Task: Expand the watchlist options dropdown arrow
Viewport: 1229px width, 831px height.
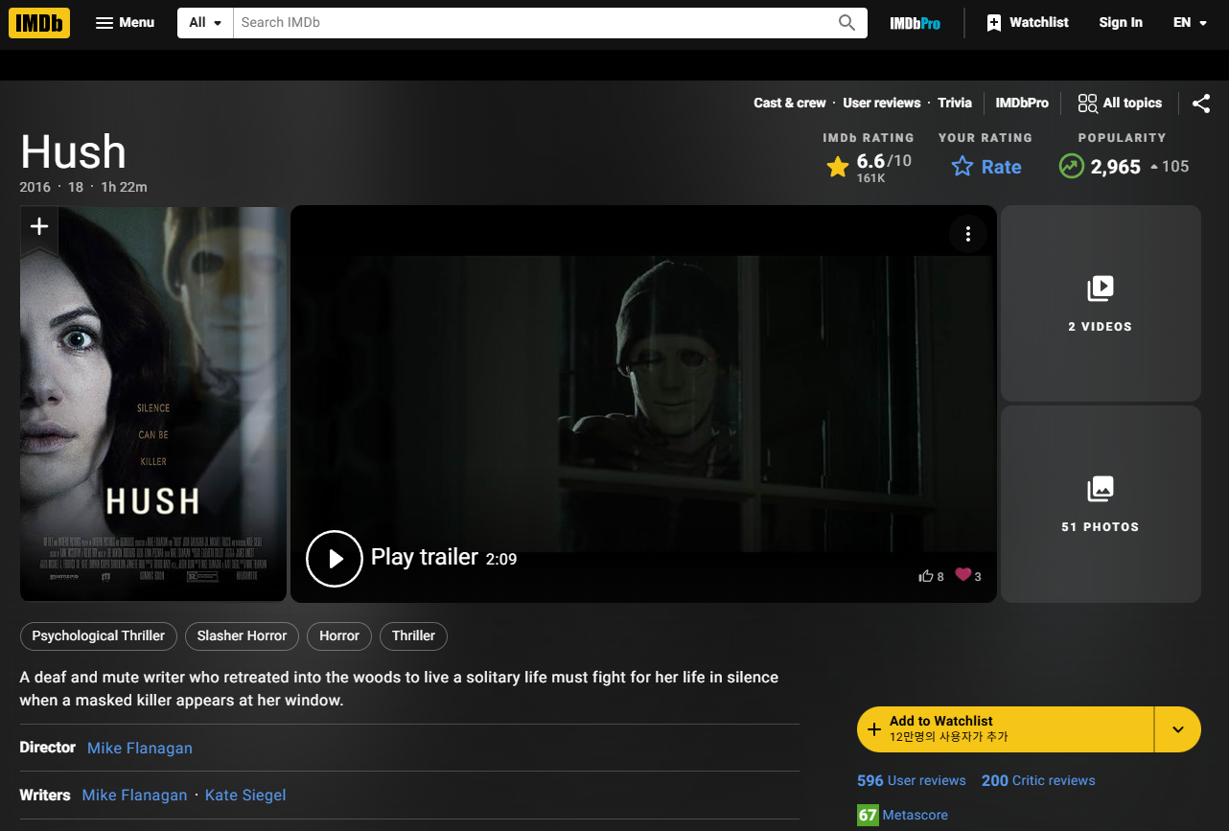Action: pos(1178,729)
